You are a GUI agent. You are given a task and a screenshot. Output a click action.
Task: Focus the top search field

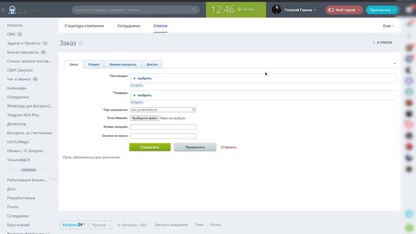click(x=136, y=10)
